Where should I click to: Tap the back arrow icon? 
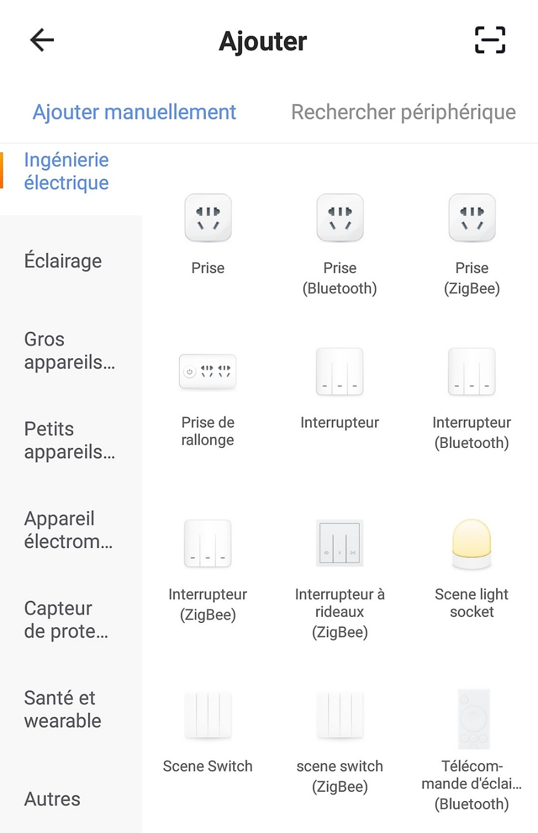[42, 40]
